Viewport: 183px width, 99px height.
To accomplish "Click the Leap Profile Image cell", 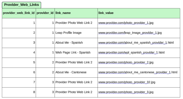I will pos(76,33).
